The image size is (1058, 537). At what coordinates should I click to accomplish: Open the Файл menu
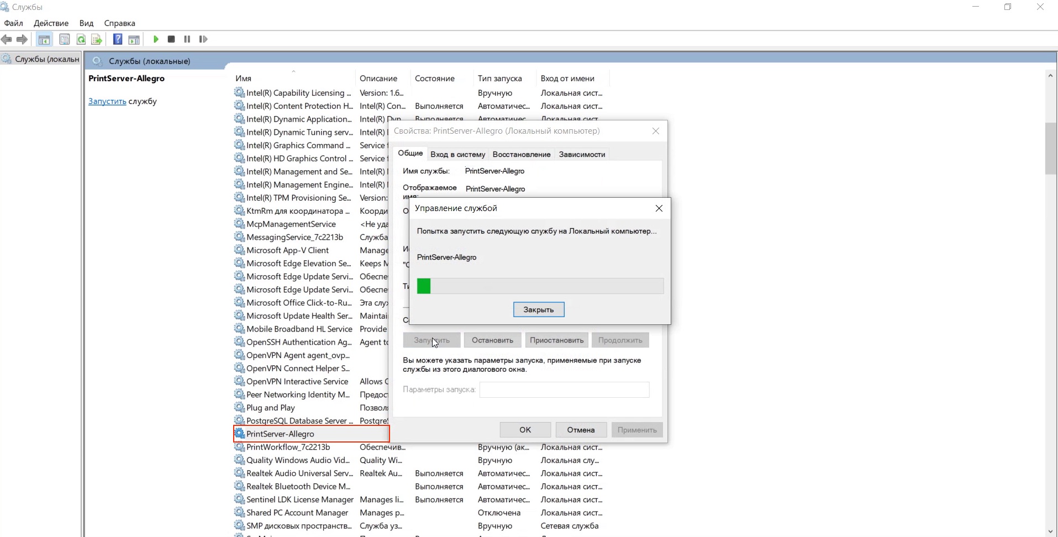(x=13, y=23)
